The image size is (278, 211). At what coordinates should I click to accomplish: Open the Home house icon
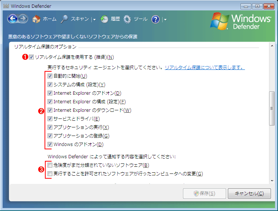(36, 19)
